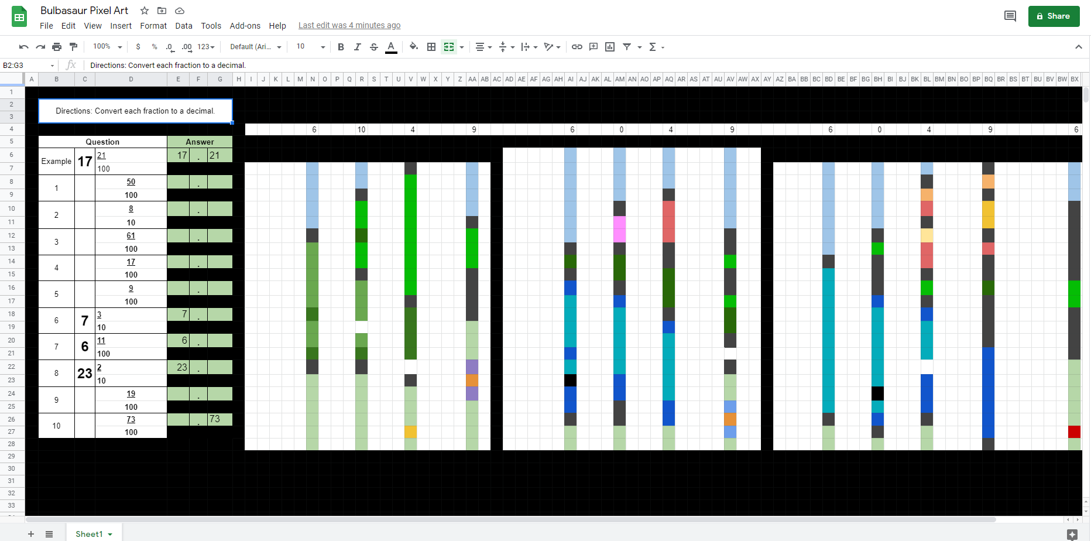Open the Add-ons menu

[245, 26]
